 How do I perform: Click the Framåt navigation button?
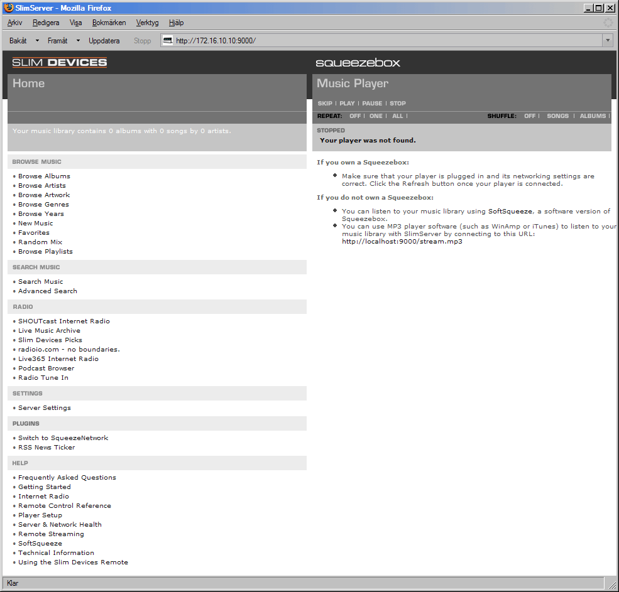[x=58, y=41]
